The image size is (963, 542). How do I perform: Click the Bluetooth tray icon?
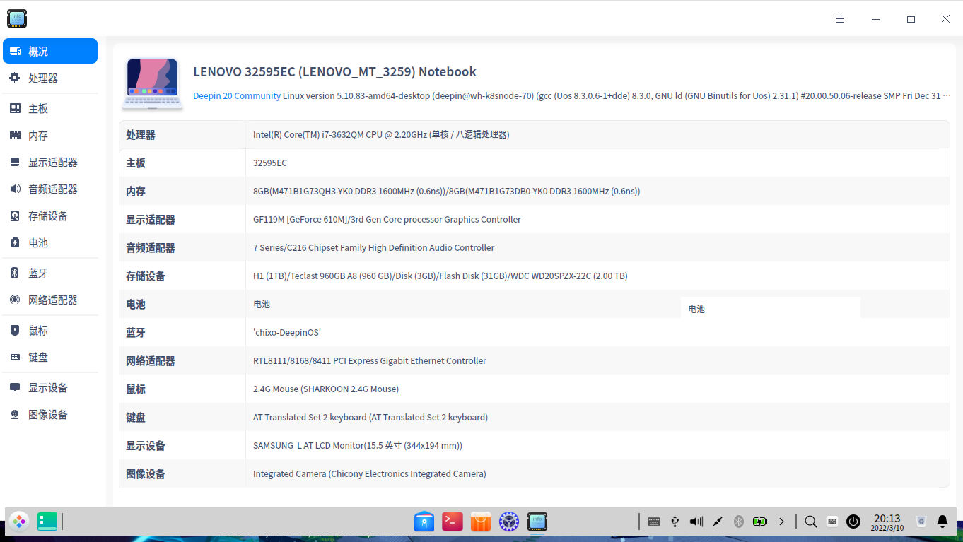[x=739, y=522]
